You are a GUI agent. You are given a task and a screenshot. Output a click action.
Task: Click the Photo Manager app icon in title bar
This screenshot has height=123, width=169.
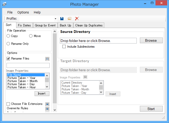click(x=4, y=4)
